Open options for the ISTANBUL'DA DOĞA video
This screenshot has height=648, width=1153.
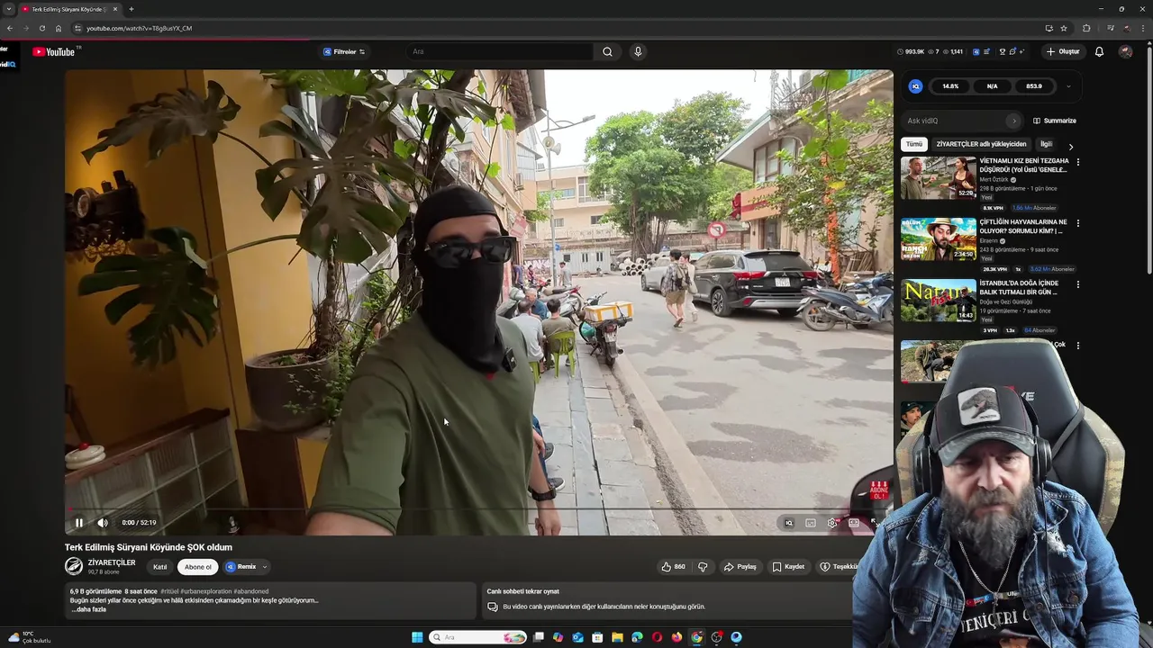1078,284
